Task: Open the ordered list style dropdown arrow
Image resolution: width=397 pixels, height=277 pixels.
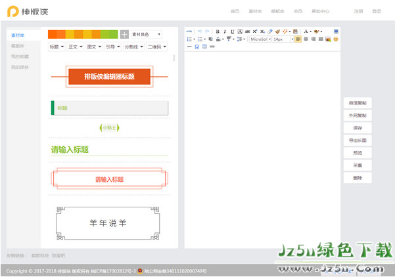Action: point(194,39)
